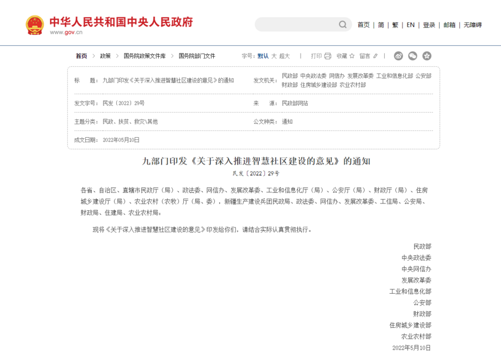The image size is (501, 354).
Task: Share the article via the WeChat icon
Action: pos(412,56)
